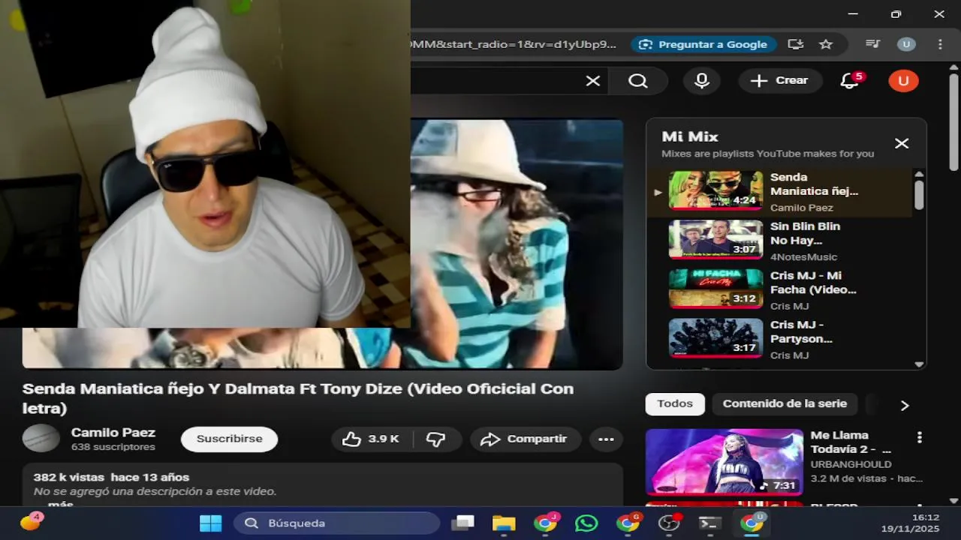Image resolution: width=961 pixels, height=540 pixels.
Task: Open Camilo Paez channel name link
Action: point(113,433)
